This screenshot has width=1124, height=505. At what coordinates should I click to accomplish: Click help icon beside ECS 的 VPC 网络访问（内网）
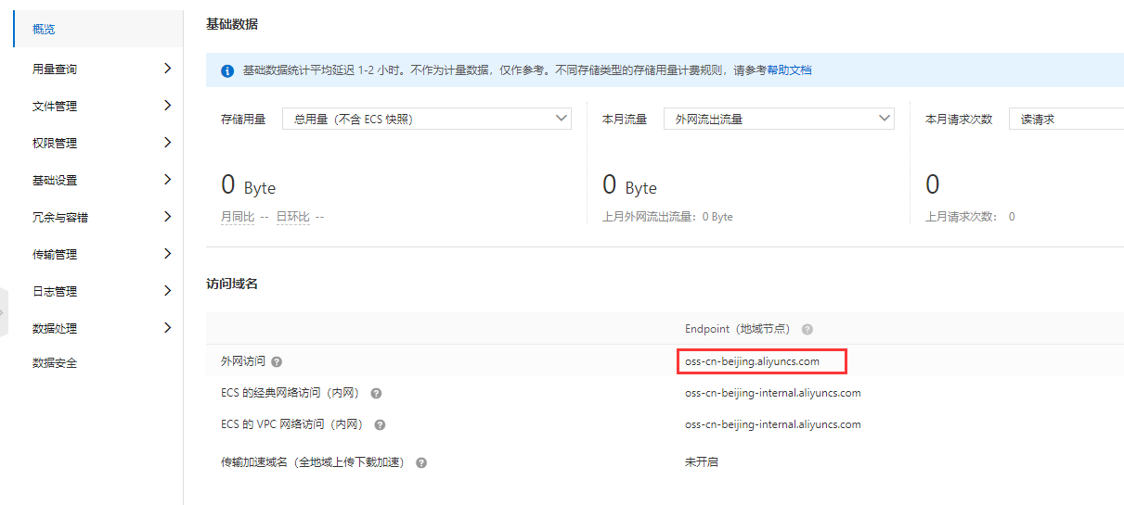point(380,424)
